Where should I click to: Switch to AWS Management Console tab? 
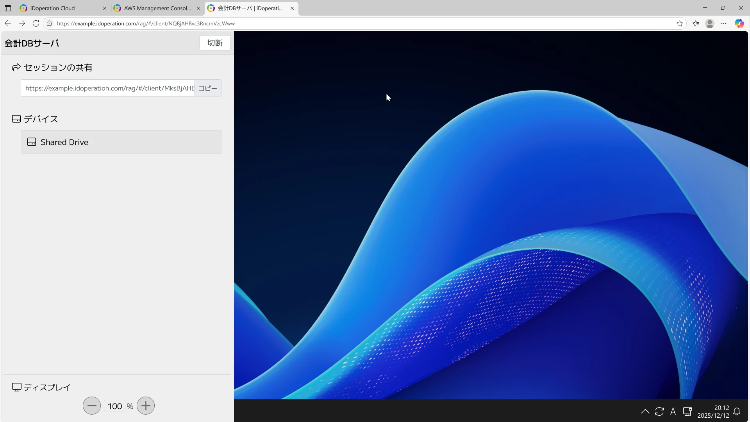point(156,8)
